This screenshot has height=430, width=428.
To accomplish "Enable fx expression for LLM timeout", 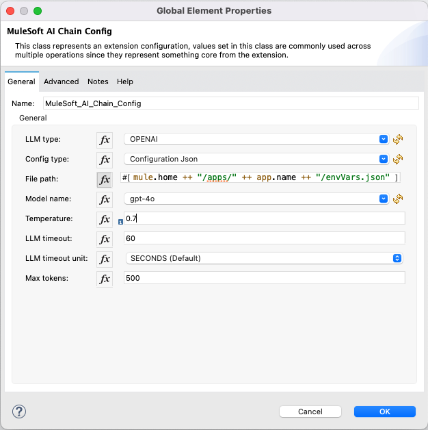I will pos(105,239).
